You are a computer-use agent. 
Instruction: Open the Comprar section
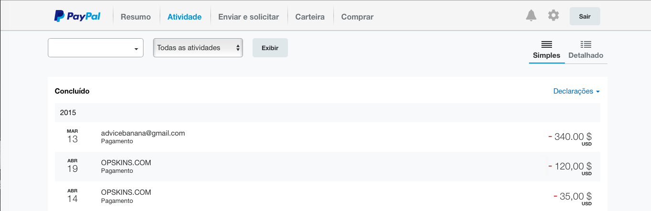tap(357, 17)
